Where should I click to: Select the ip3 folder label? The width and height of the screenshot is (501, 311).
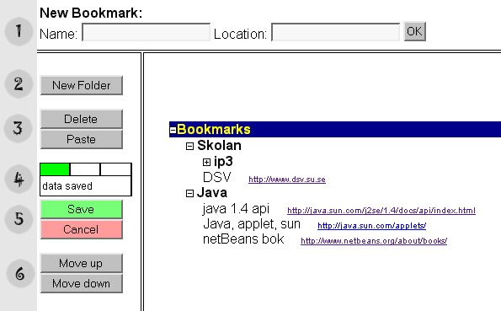click(223, 162)
